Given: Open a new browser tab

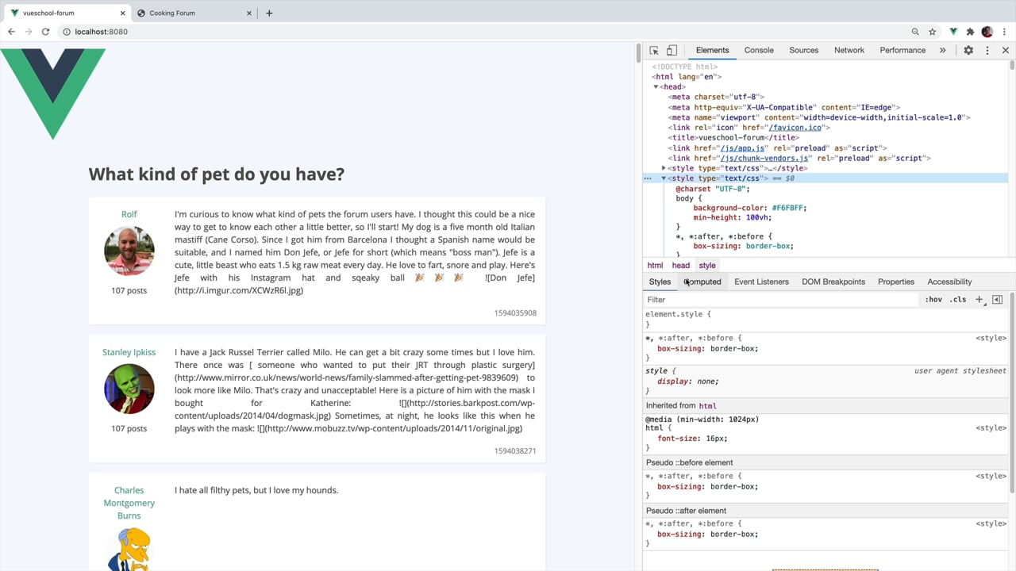Looking at the screenshot, I should pyautogui.click(x=269, y=13).
